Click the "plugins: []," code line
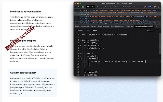This screenshot has width=163, height=102. (x=91, y=75)
